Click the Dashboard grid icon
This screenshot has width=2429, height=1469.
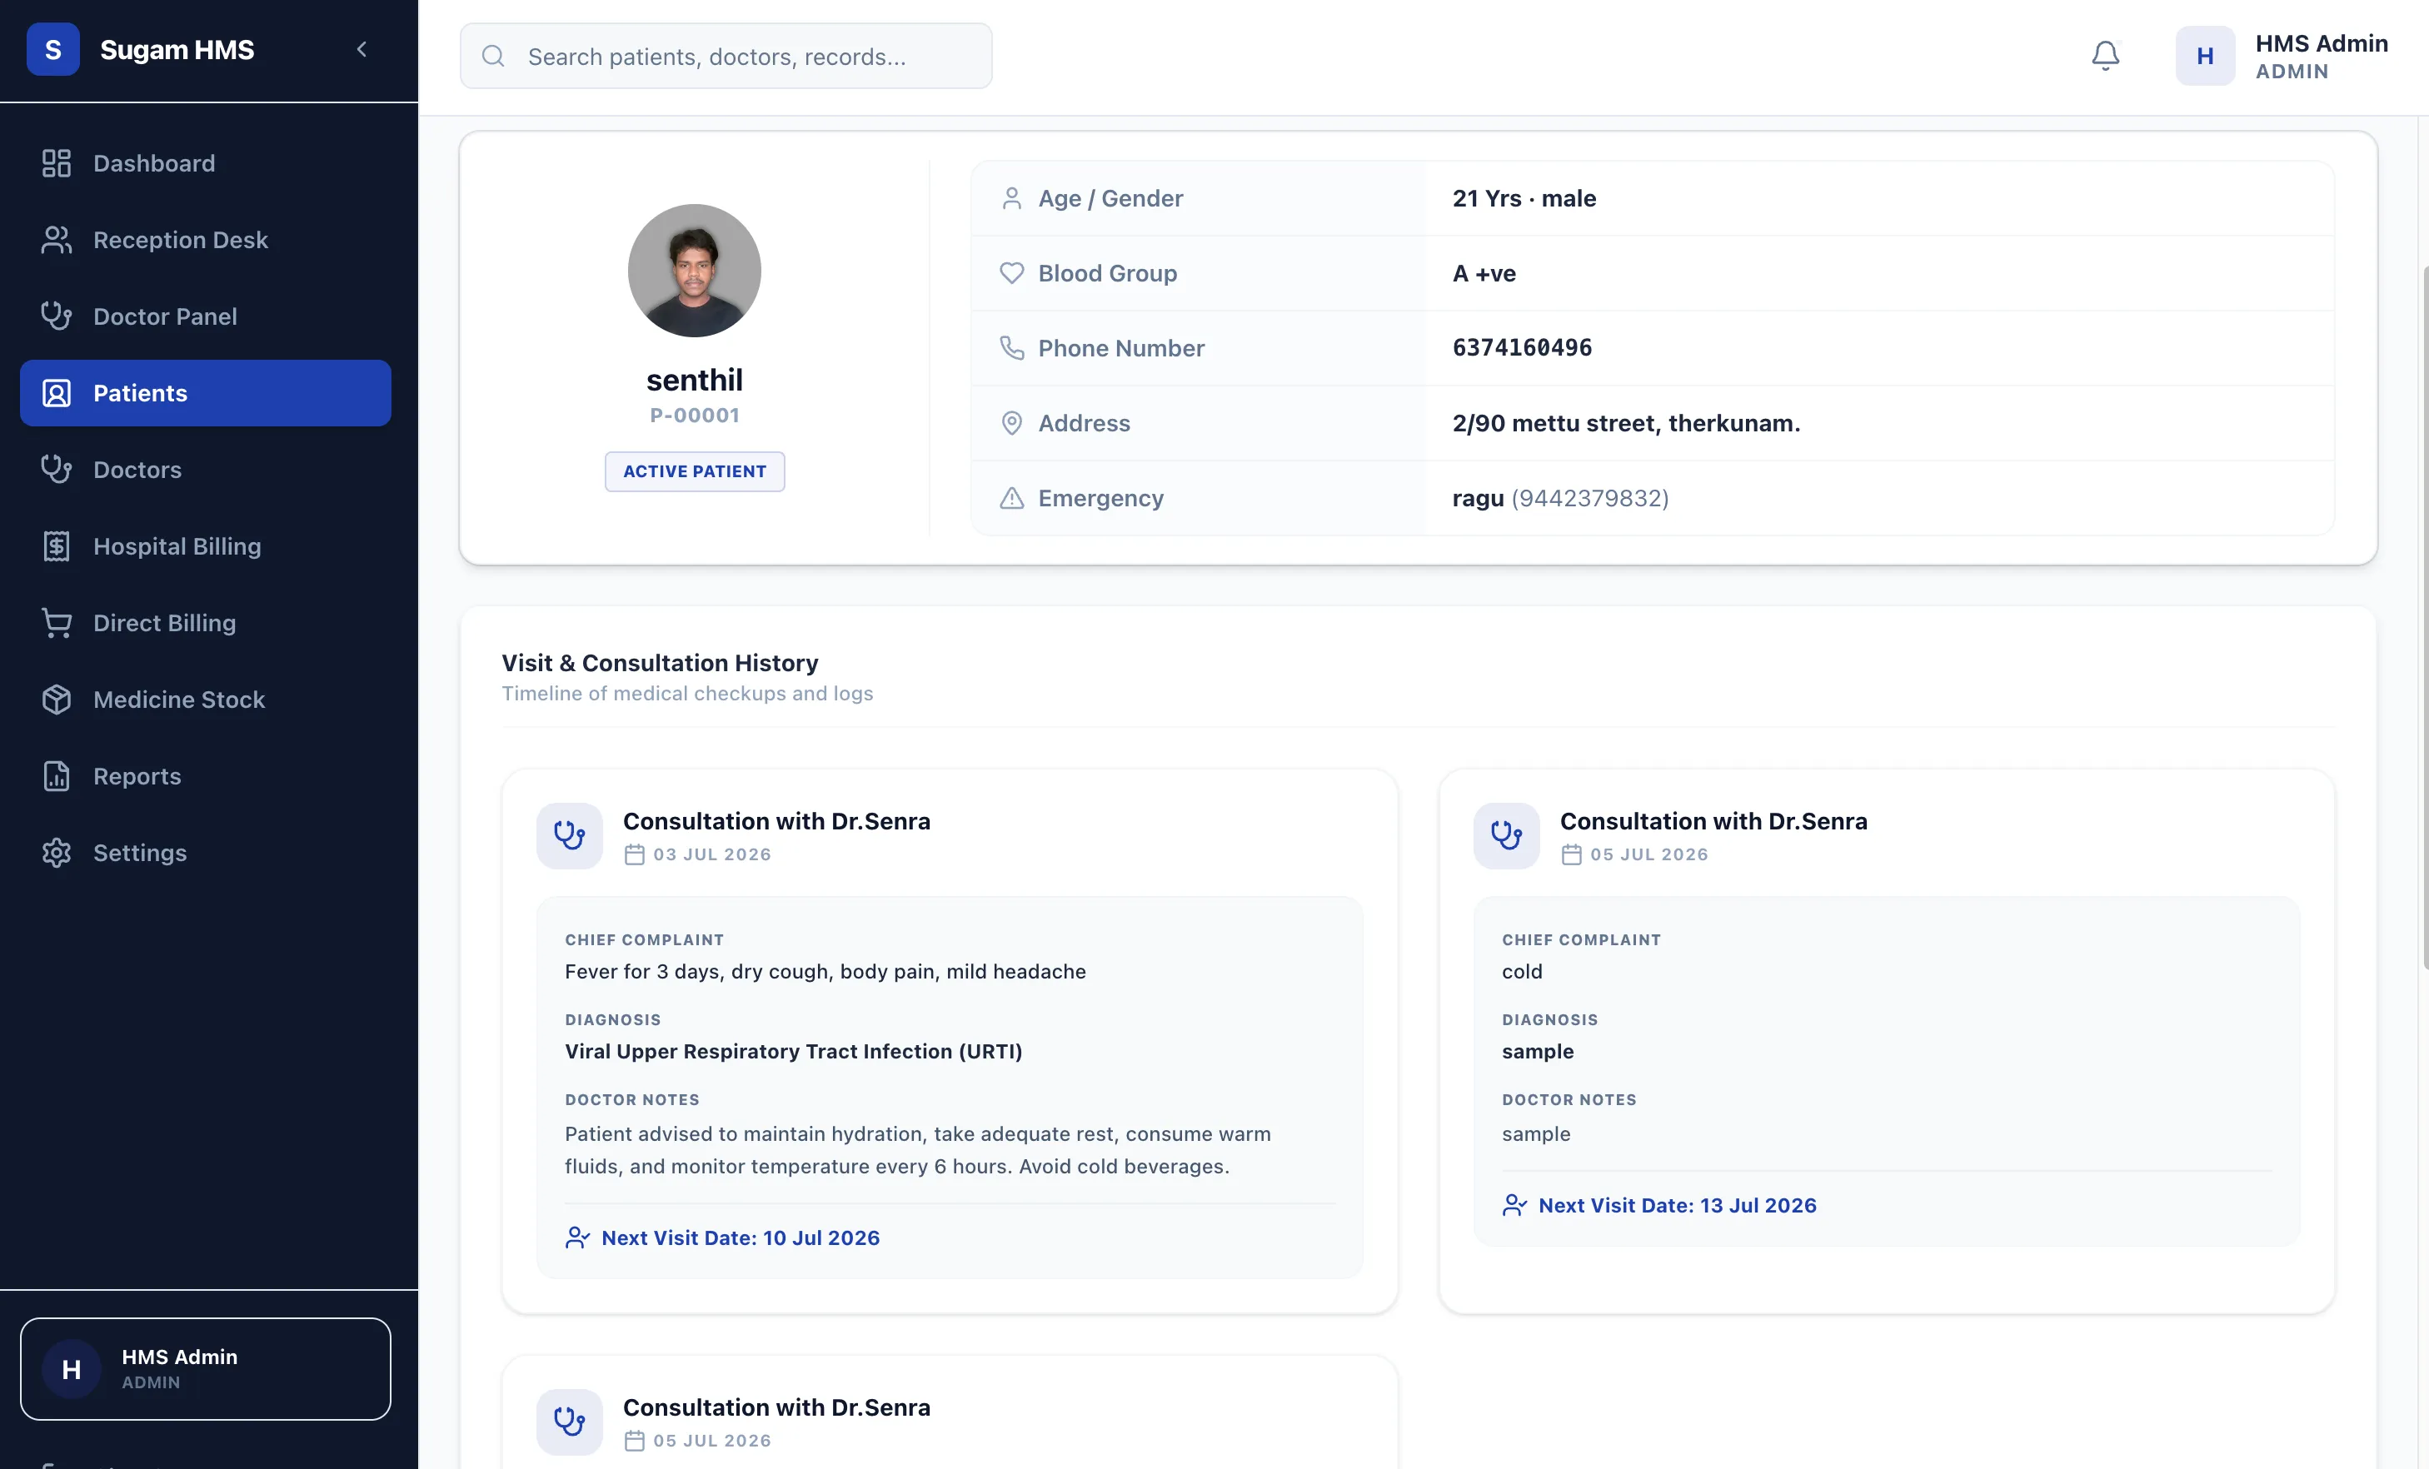click(56, 163)
